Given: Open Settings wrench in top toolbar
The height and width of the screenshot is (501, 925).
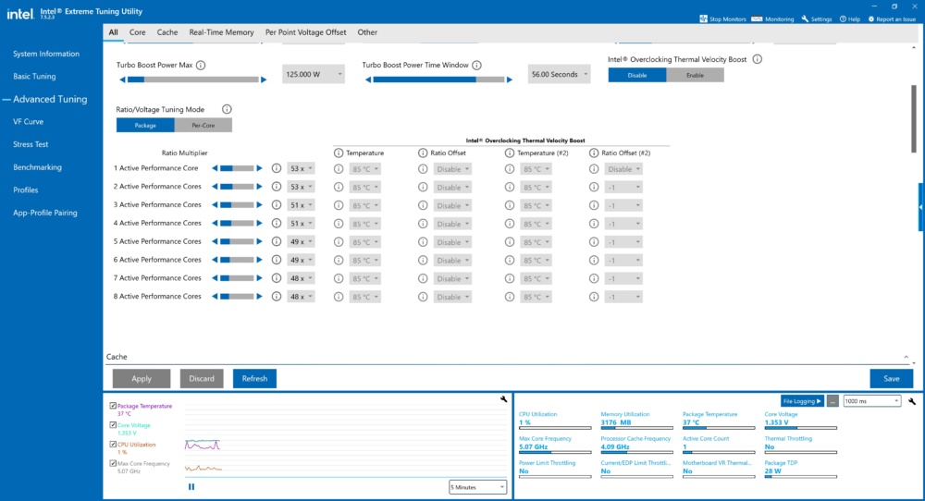Looking at the screenshot, I should [x=817, y=18].
